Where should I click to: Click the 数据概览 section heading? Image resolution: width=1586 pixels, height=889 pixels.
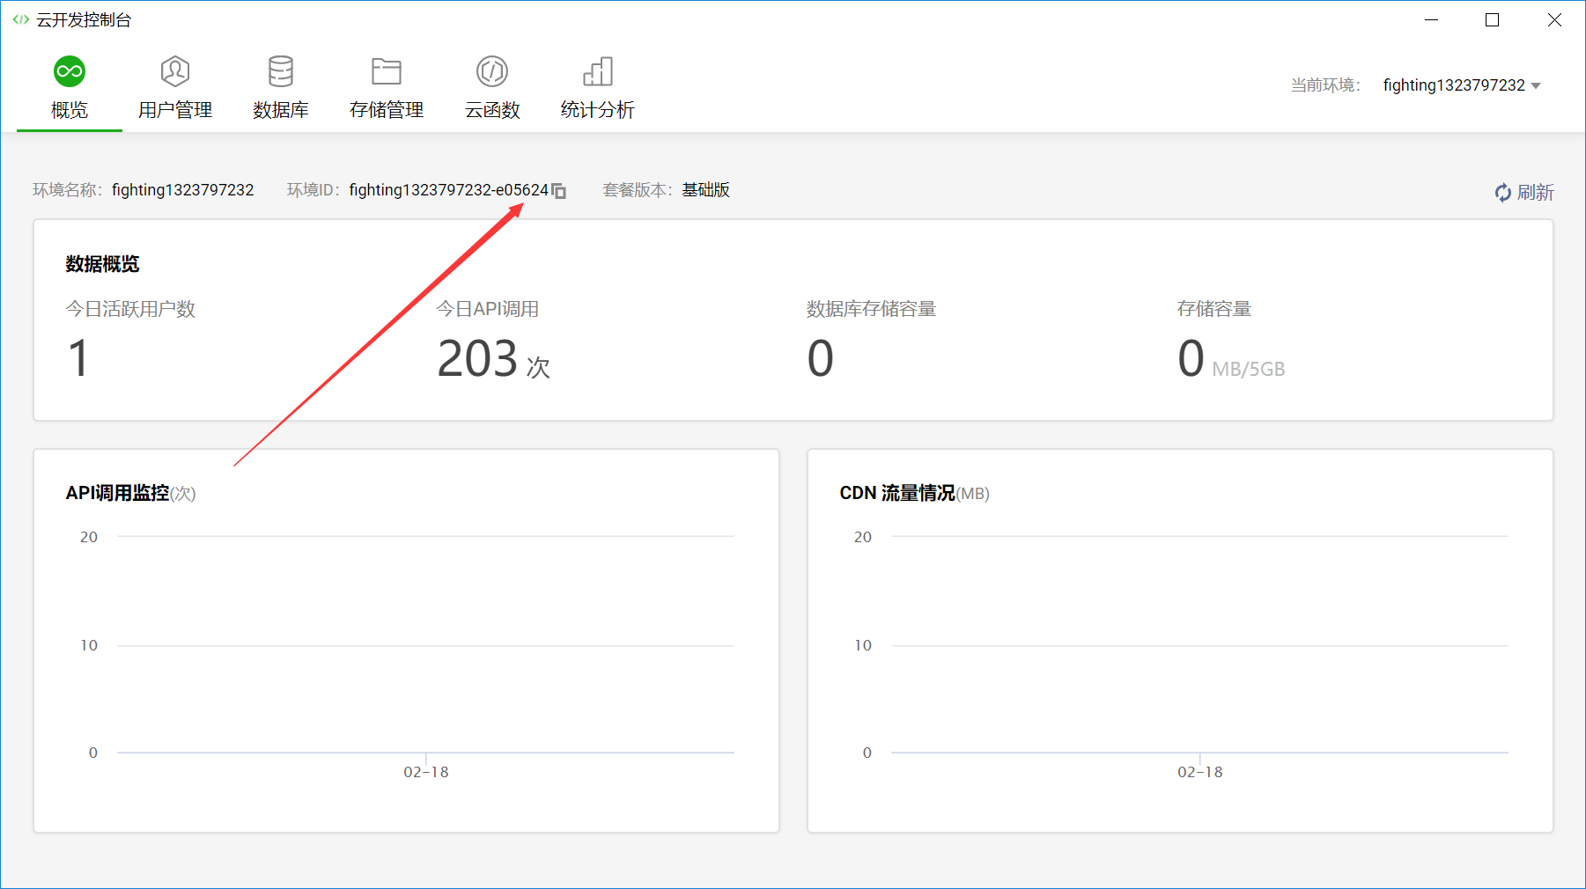point(102,264)
